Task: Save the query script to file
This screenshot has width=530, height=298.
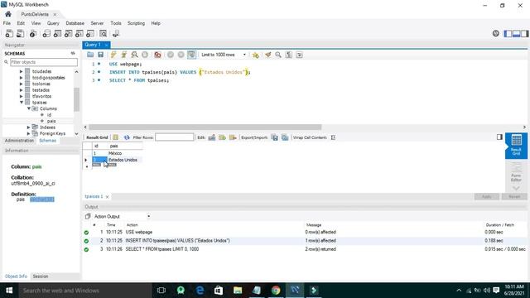Action: click(x=101, y=55)
